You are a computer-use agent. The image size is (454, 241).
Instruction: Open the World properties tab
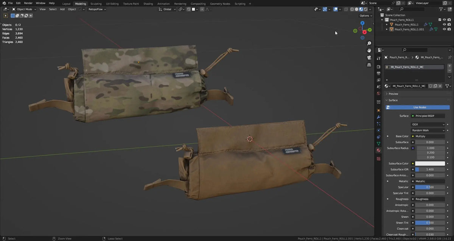tap(378, 93)
